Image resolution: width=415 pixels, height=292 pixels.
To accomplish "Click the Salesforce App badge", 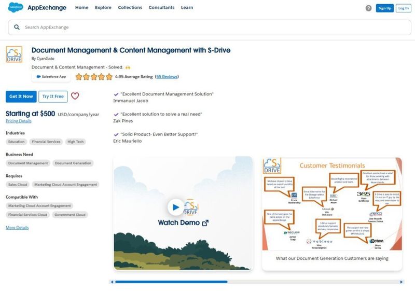I will pyautogui.click(x=51, y=77).
